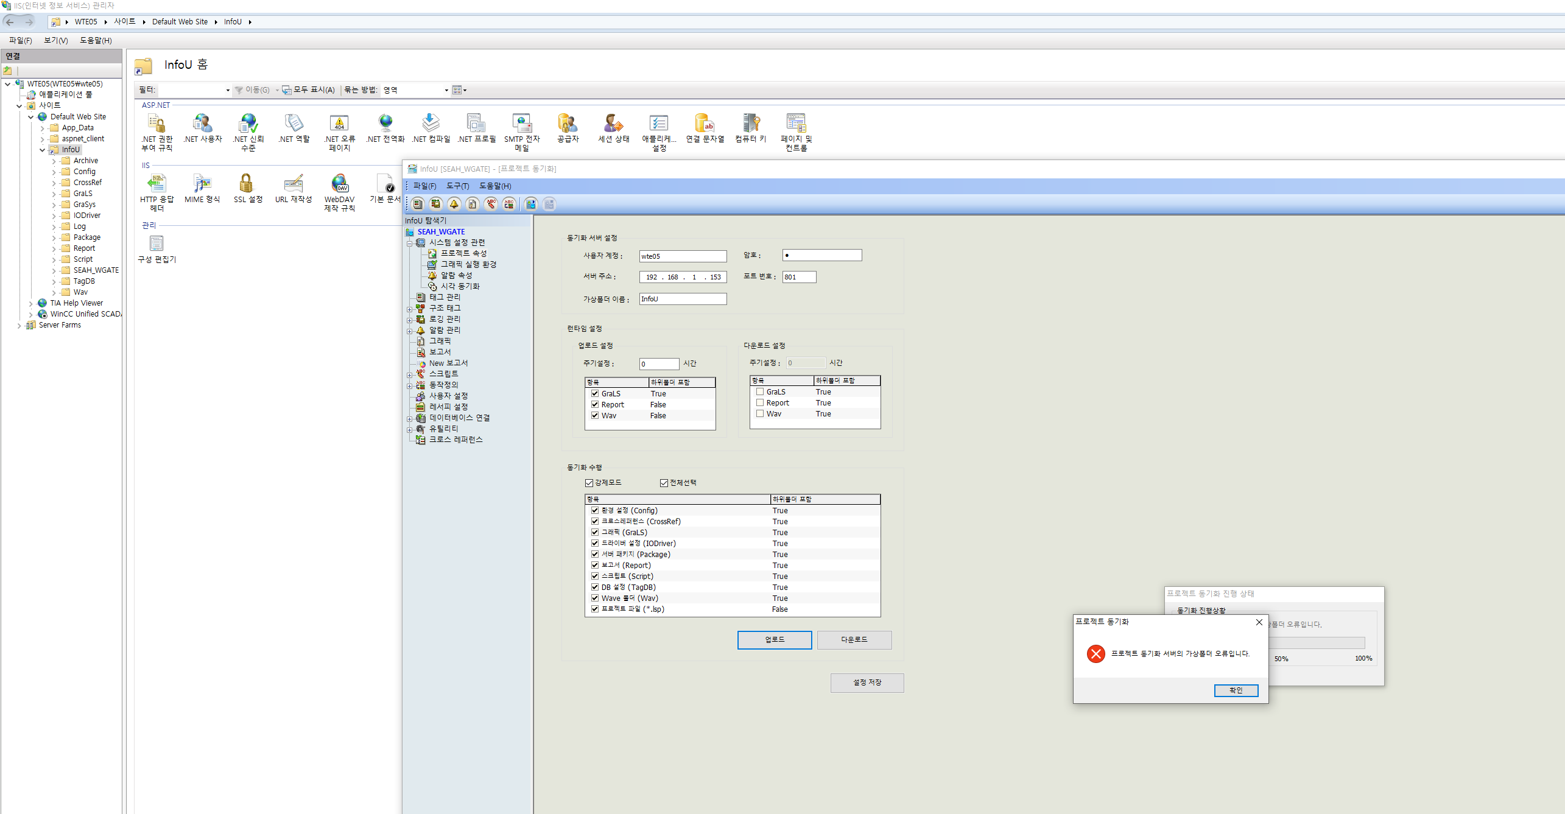The image size is (1565, 814).
Task: Toggle the 강제모드 checkbox
Action: pyautogui.click(x=589, y=483)
